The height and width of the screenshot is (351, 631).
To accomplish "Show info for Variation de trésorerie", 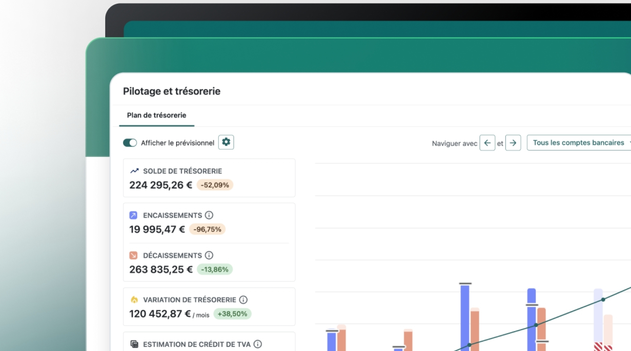I will (x=243, y=300).
